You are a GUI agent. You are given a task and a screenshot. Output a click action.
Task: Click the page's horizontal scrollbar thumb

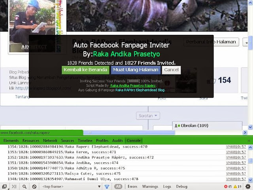coord(129,133)
